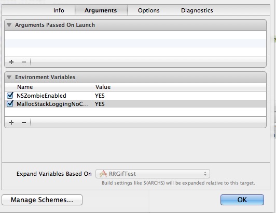
Task: Collapse the Arguments Passed On Launch section
Action: [x=9, y=25]
